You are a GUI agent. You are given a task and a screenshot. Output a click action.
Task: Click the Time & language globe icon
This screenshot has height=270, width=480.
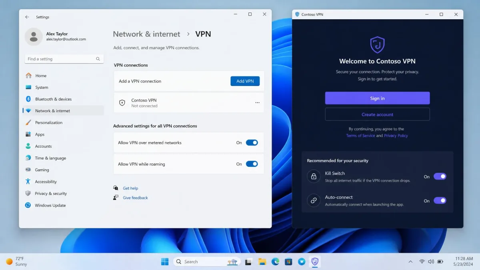(x=28, y=158)
